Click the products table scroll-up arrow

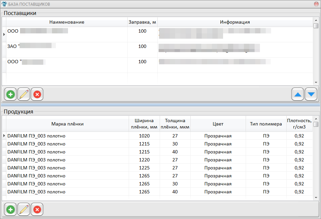(x=316, y=119)
